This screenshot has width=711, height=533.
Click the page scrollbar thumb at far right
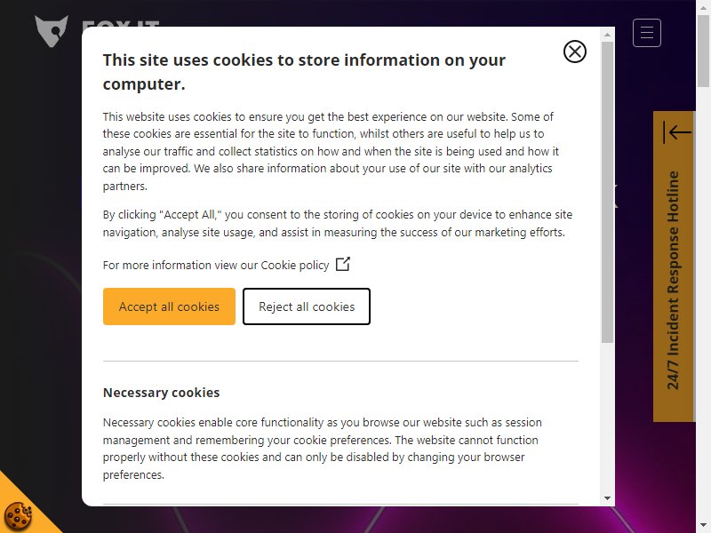(703, 50)
